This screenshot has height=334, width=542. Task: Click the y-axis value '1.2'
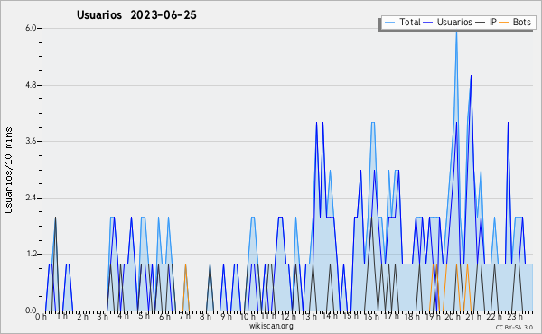coord(31,255)
